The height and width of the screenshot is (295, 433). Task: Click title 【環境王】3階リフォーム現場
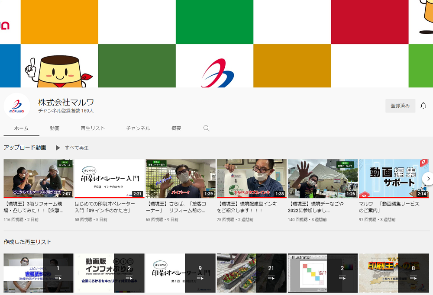pos(33,207)
